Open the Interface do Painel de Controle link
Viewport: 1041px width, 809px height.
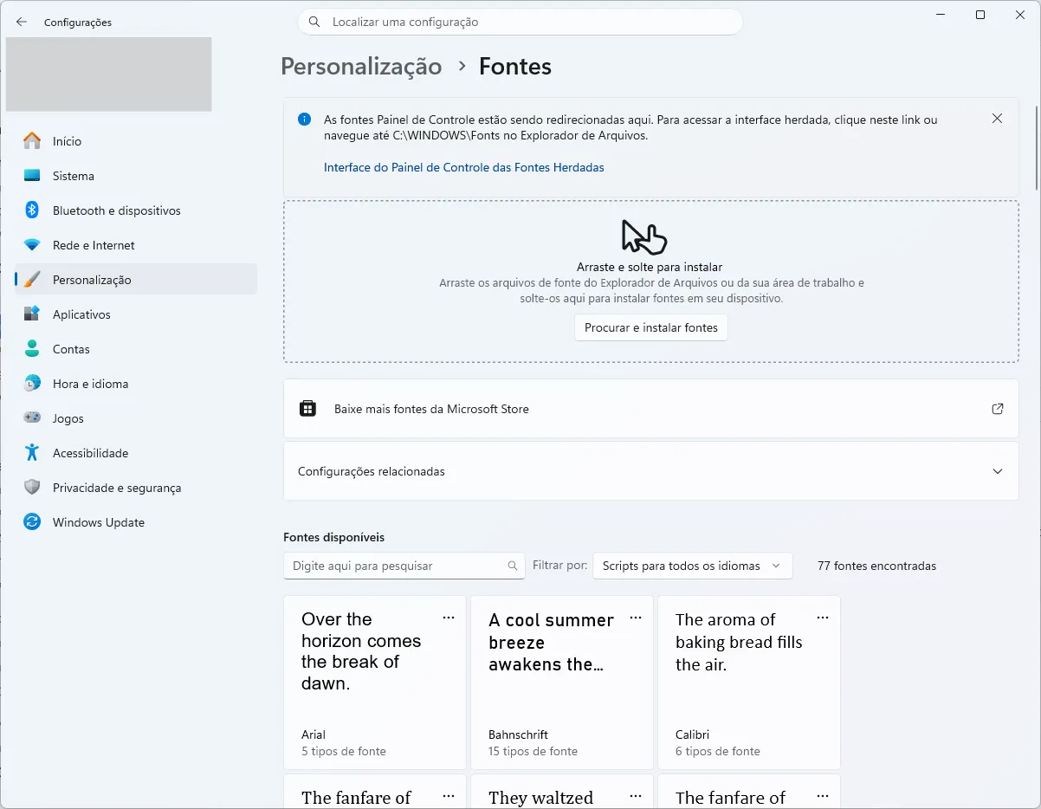pos(464,167)
